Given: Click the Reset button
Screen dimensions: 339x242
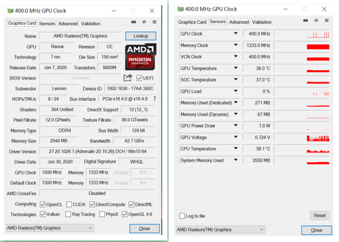Looking at the screenshot, I should pos(320,215).
